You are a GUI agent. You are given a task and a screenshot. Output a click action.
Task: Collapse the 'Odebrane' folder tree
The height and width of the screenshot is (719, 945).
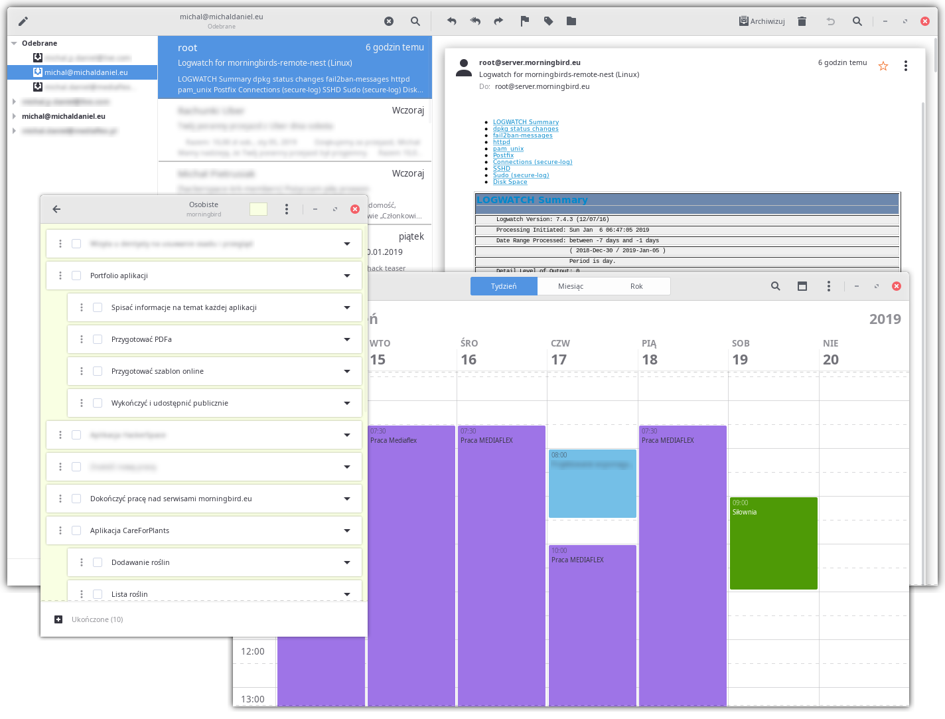tap(14, 43)
